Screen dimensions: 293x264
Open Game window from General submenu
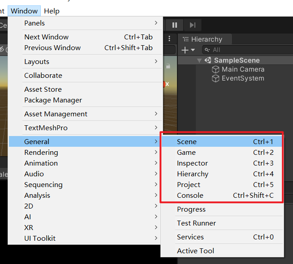coord(222,153)
